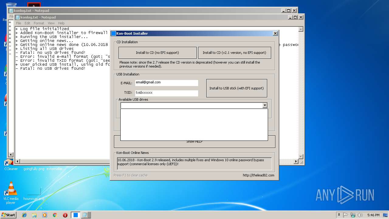Maximize the front konlog.txt Notepad window

(295, 17)
